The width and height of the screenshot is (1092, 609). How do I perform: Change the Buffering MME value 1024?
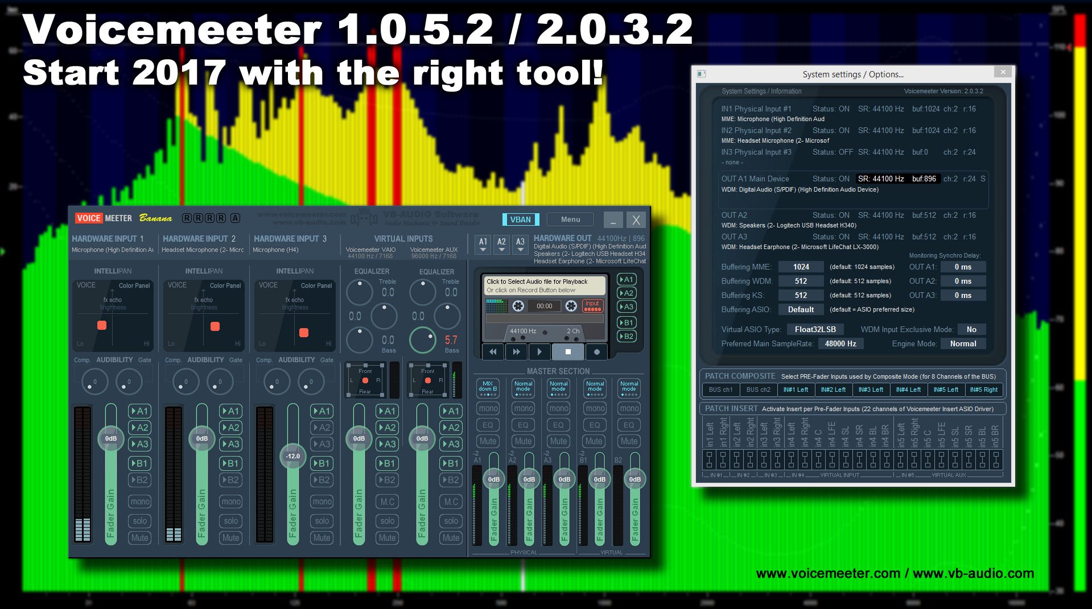click(x=801, y=267)
